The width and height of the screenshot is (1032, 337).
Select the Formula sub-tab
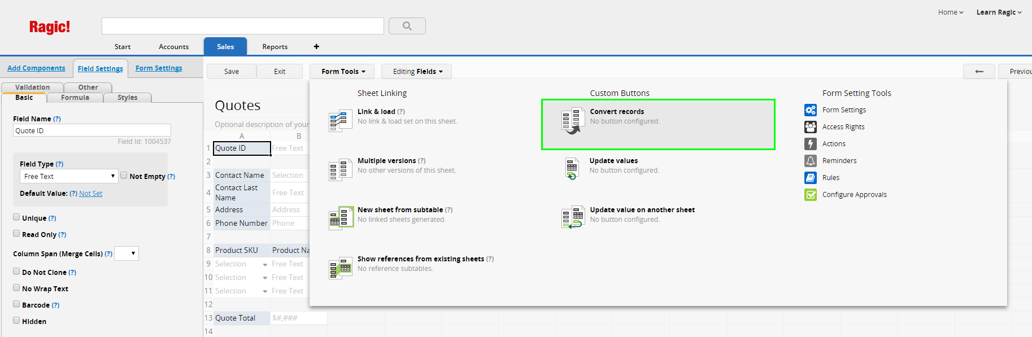click(75, 98)
